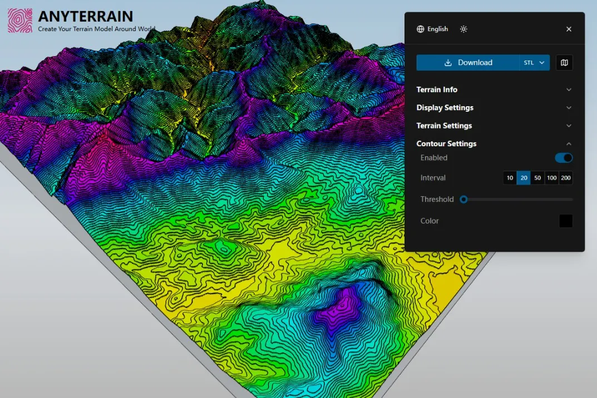This screenshot has height=398, width=597.
Task: Close the settings panel
Action: pos(569,29)
